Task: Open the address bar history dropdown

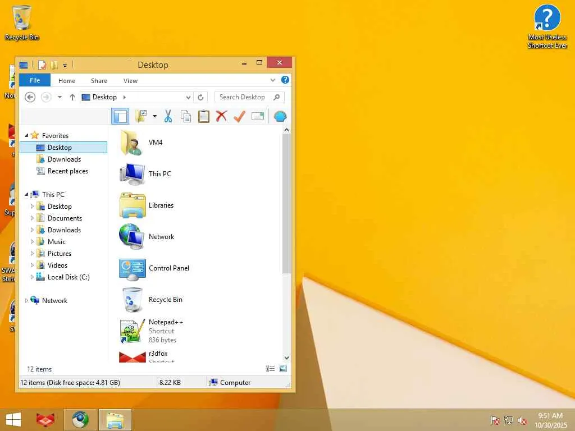Action: click(x=188, y=98)
